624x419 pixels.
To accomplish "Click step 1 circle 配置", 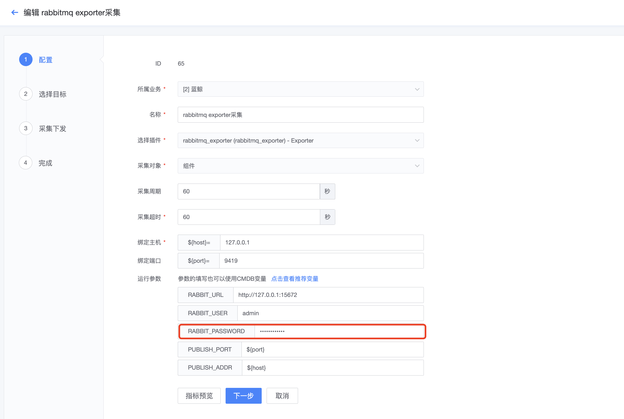I will pyautogui.click(x=26, y=60).
